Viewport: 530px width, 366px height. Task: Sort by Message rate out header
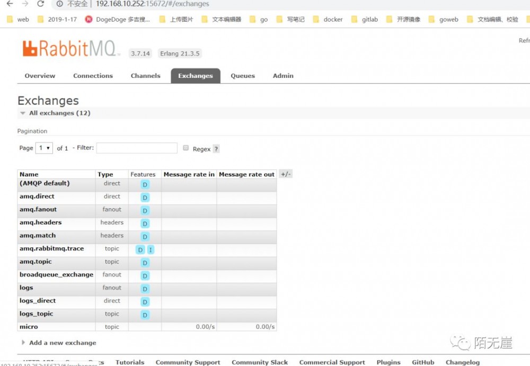click(247, 174)
